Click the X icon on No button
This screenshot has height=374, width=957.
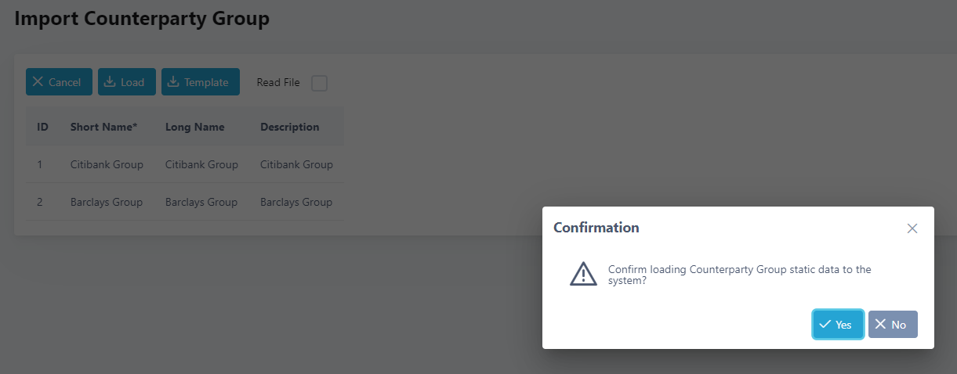(x=881, y=324)
